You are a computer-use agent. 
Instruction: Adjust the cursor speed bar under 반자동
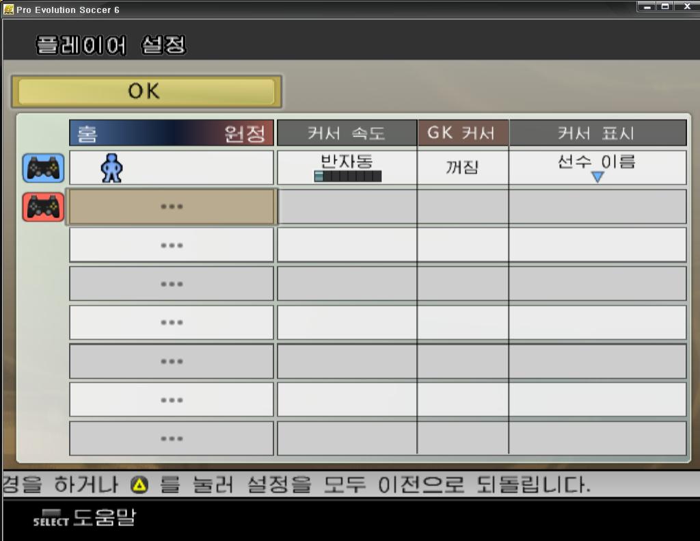pos(348,176)
